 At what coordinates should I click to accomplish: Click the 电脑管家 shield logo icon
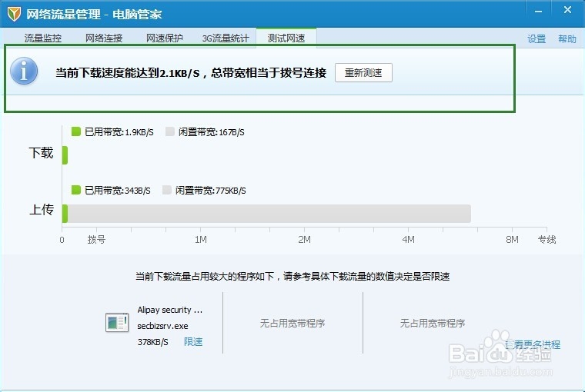tap(14, 14)
